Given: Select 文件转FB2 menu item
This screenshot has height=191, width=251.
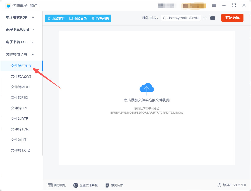Looking at the screenshot, I should 21,98.
